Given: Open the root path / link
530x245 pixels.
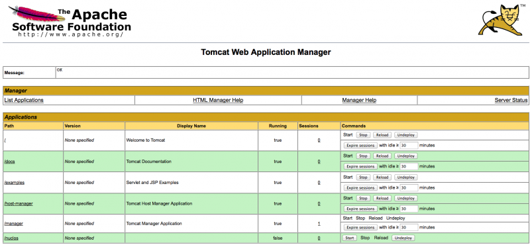Looking at the screenshot, I should (5, 140).
